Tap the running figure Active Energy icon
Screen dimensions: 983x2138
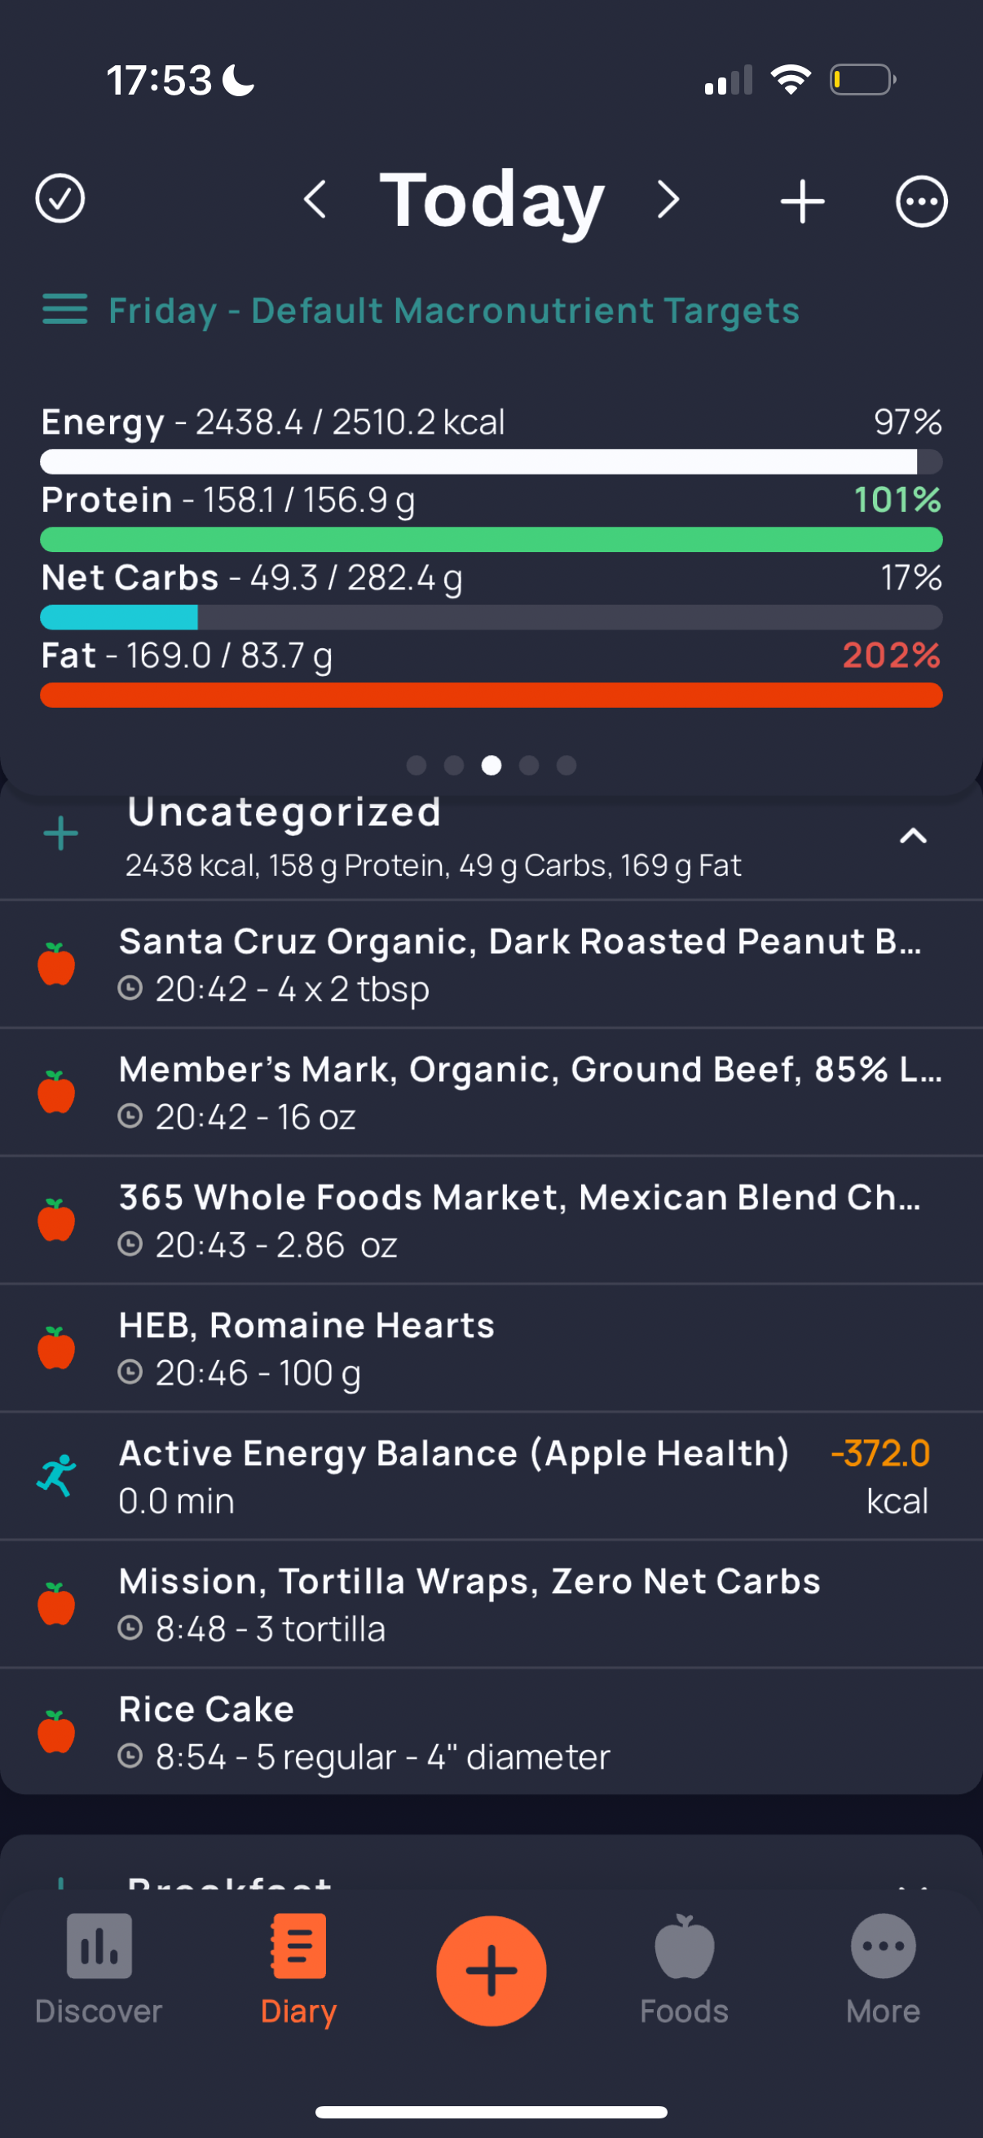click(56, 1476)
